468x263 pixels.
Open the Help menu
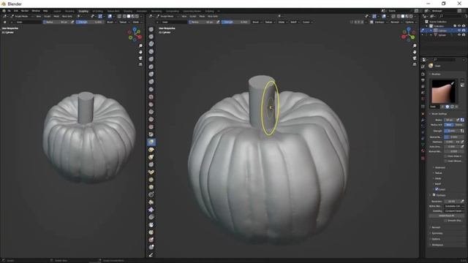(x=45, y=11)
